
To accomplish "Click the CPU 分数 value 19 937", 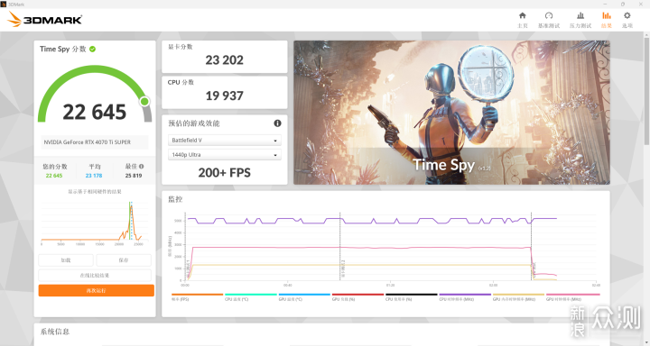I will tap(224, 96).
